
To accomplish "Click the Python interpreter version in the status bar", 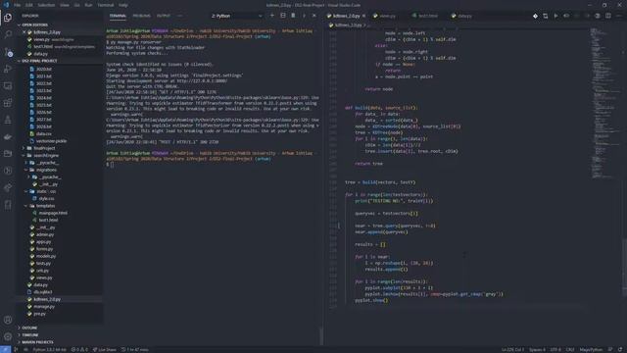I will (x=50, y=349).
